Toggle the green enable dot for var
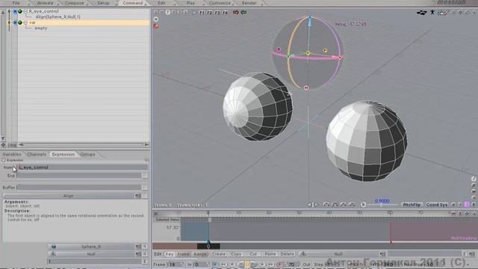 pos(20,22)
